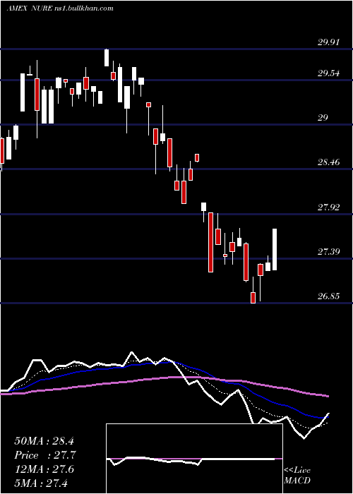Click the 27.92 price level label

(328, 207)
